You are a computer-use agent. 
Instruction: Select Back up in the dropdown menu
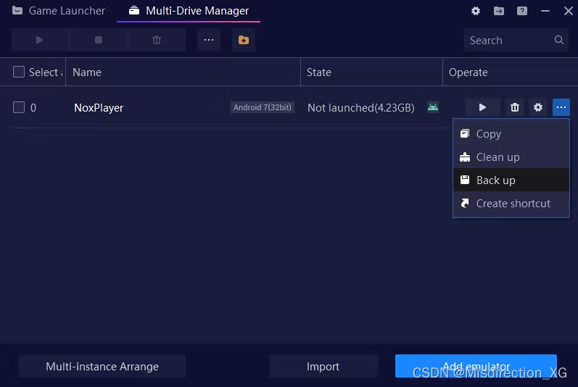511,180
